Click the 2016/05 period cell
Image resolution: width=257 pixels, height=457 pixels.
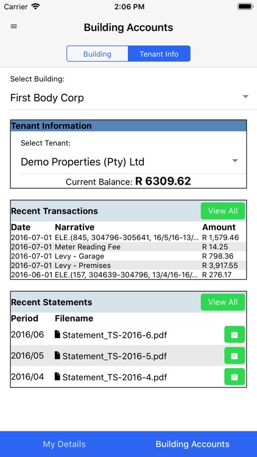pyautogui.click(x=27, y=356)
